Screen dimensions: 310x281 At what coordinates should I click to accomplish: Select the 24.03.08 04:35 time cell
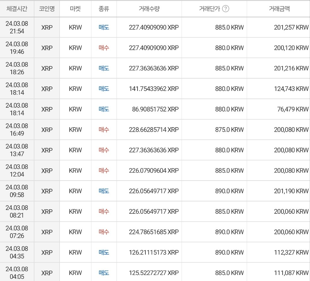[17, 252]
